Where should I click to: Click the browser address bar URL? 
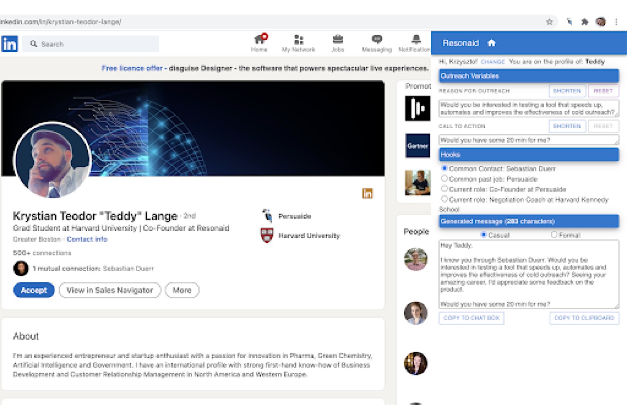(61, 22)
